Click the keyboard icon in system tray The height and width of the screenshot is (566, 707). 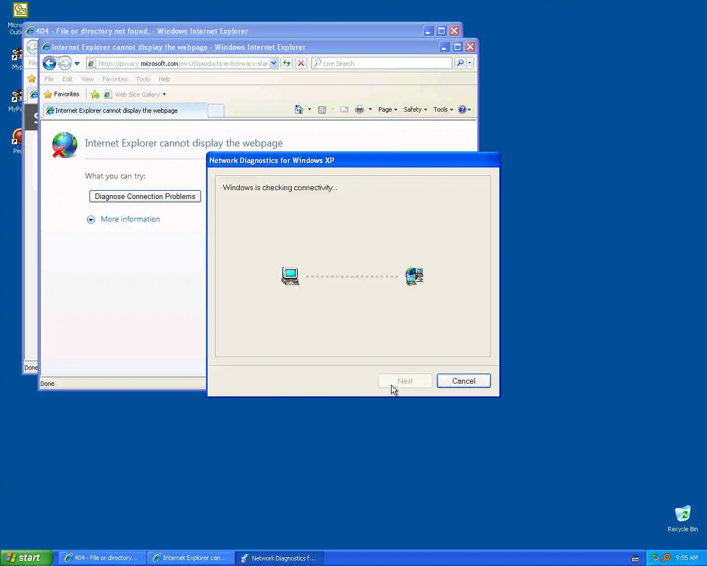pyautogui.click(x=635, y=558)
